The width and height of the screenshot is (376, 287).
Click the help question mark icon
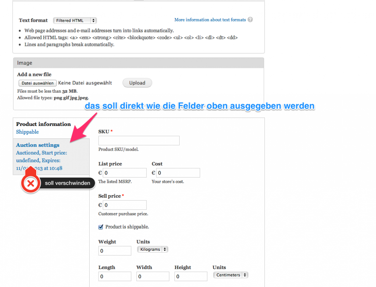pos(250,19)
